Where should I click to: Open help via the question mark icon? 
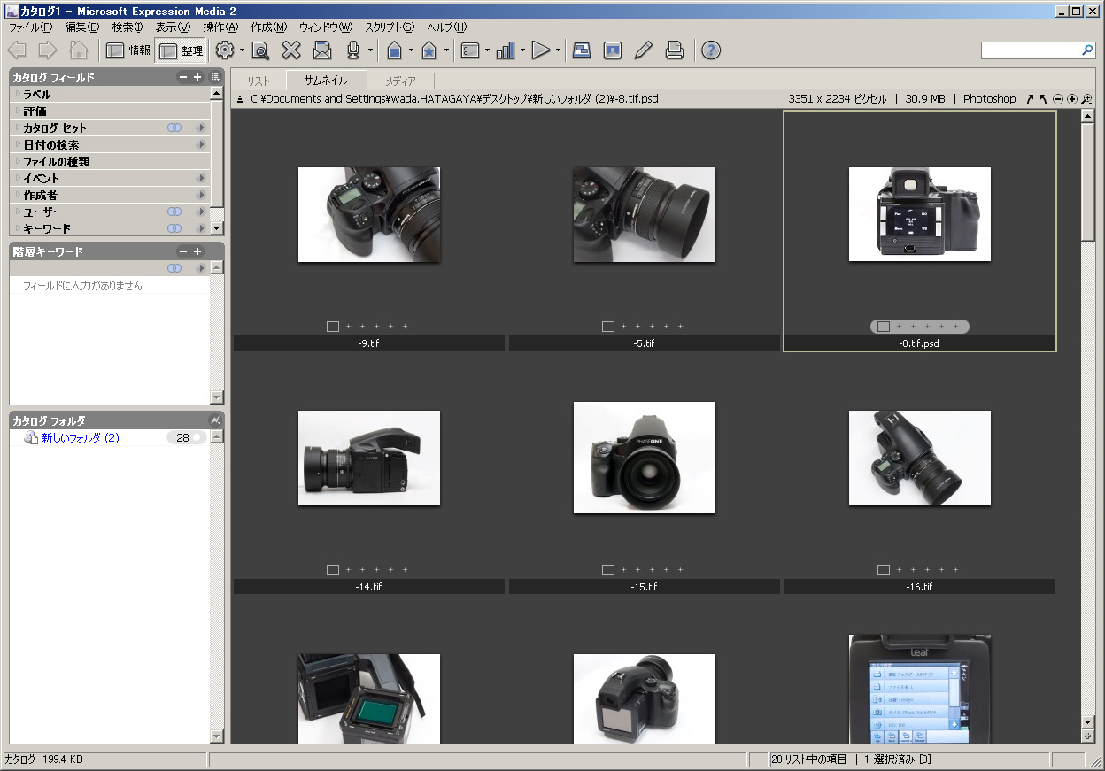pos(710,50)
